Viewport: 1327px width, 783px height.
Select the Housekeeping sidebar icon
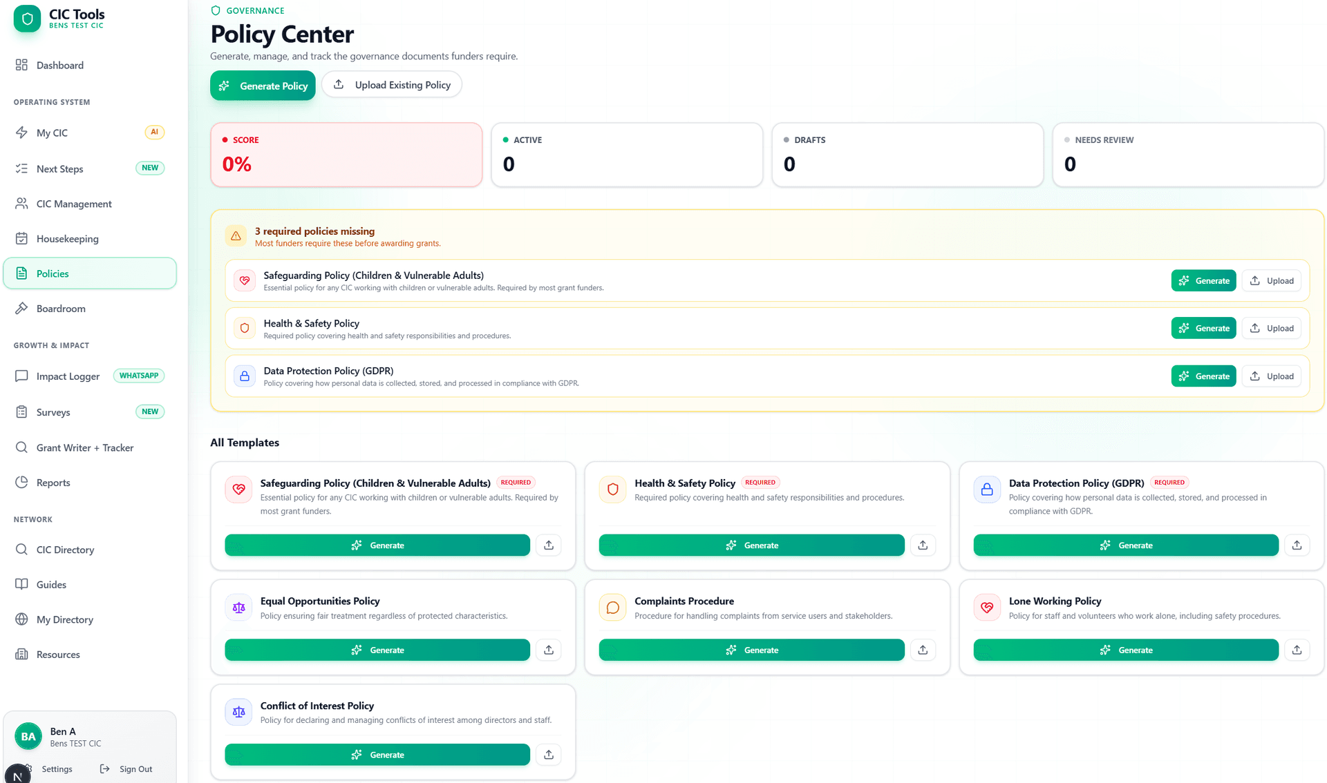pos(23,238)
